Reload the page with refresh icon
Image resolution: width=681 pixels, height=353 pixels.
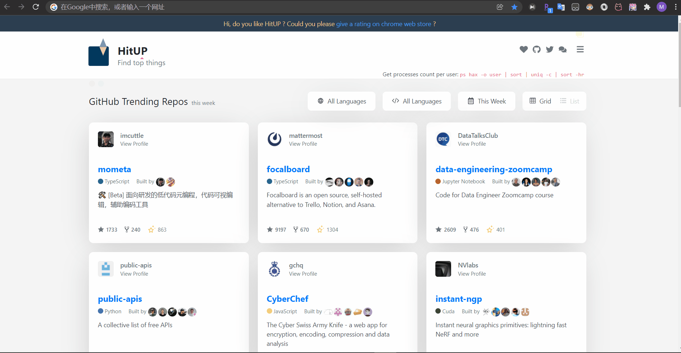click(36, 7)
